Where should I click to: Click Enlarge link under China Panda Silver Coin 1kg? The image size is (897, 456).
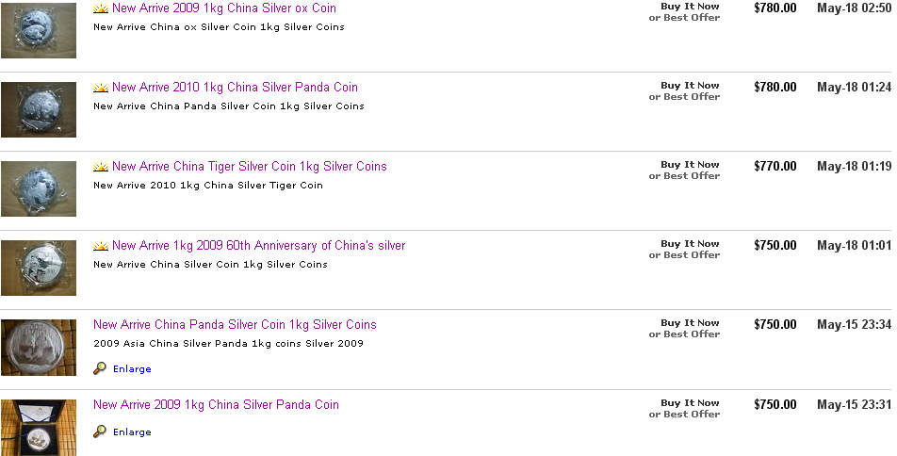pos(132,369)
